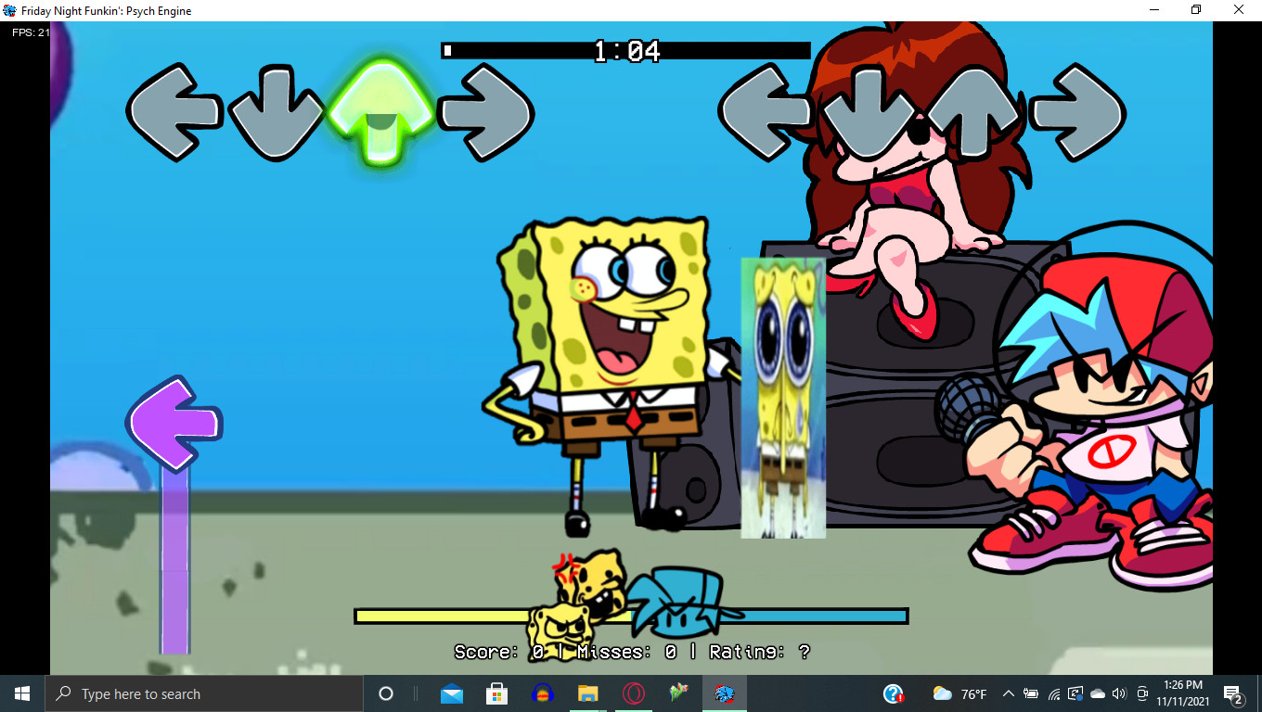Launch Microsoft Store from the taskbar
The width and height of the screenshot is (1262, 712).
(x=496, y=693)
